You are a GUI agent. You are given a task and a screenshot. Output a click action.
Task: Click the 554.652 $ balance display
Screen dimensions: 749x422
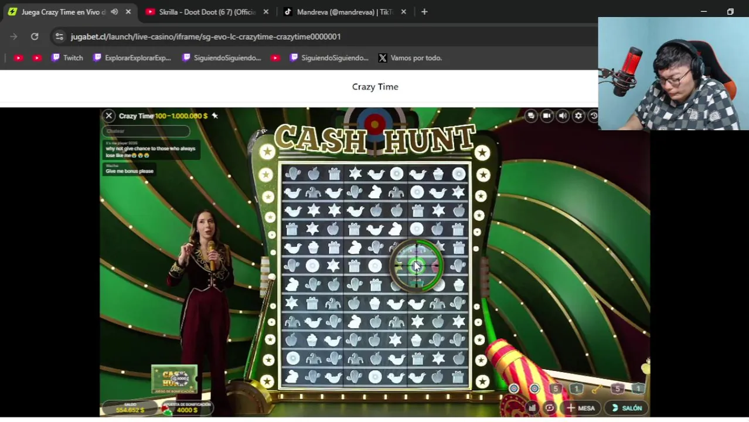click(130, 410)
